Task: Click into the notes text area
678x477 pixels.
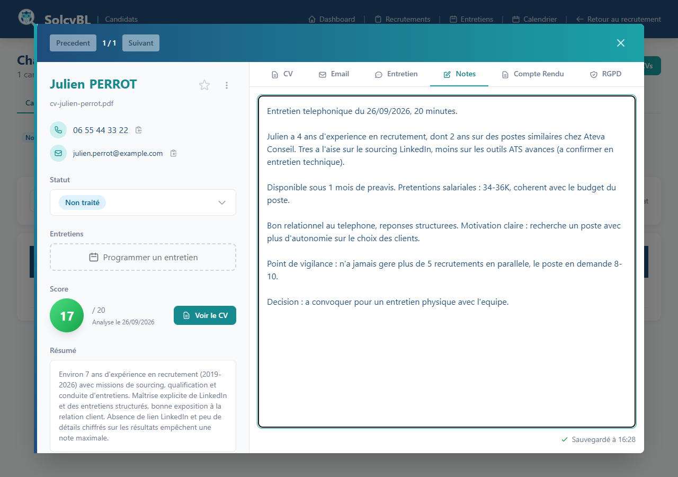Action: 447,261
